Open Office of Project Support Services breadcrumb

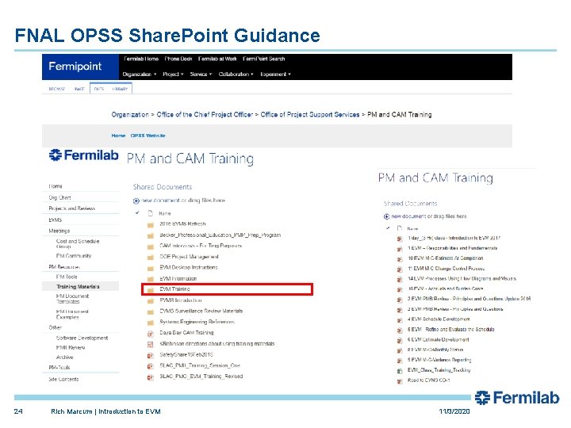pos(310,115)
